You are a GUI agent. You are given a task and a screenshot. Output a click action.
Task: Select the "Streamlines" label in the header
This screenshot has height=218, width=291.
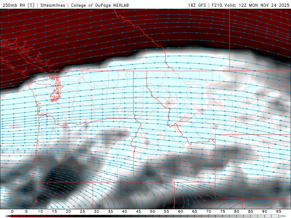[x=53, y=5]
